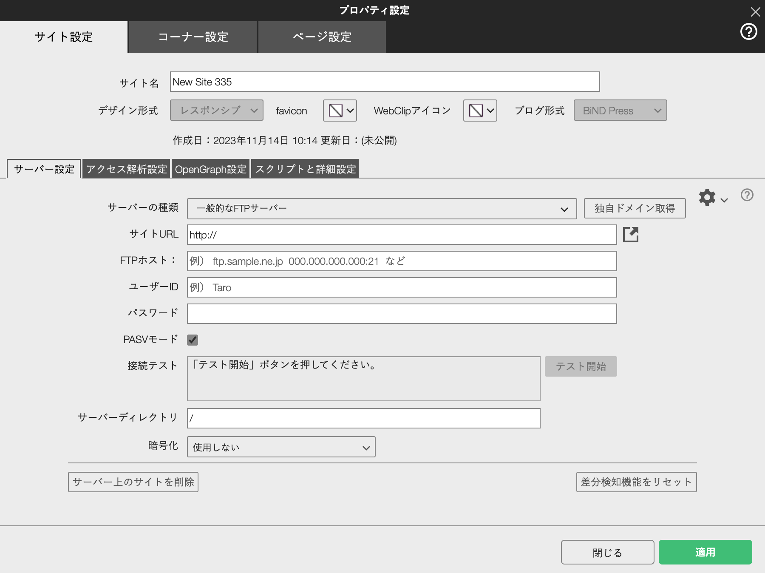Image resolution: width=765 pixels, height=573 pixels.
Task: Enable PASVモード checkbox
Action: 193,339
